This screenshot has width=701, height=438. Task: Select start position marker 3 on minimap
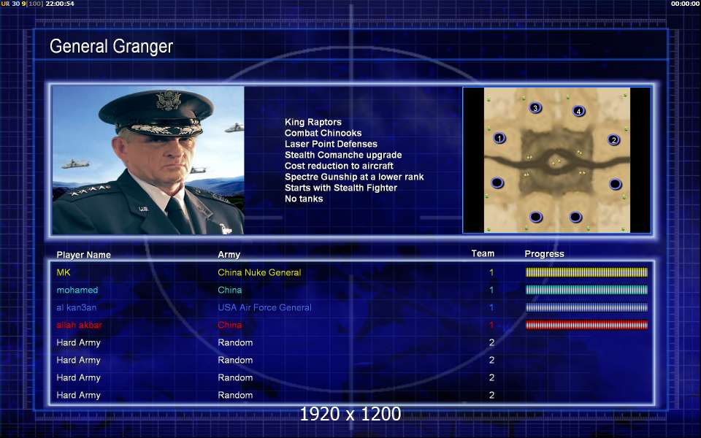(535, 108)
